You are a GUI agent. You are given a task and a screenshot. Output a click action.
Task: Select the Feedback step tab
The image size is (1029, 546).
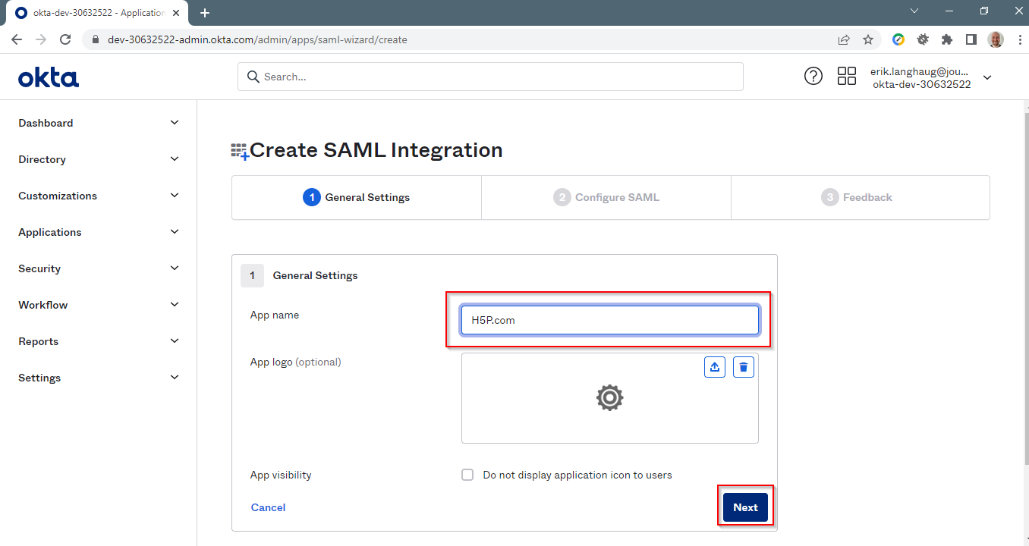860,197
